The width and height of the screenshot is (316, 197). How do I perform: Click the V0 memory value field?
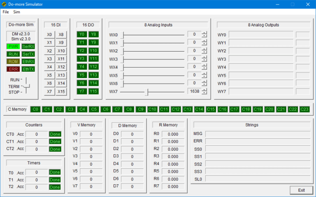point(91,134)
